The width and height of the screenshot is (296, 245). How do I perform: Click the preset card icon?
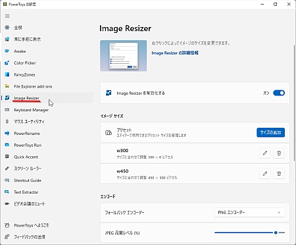(109, 132)
